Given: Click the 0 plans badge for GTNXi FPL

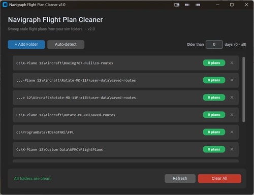Looking at the screenshot, I should point(214,132).
